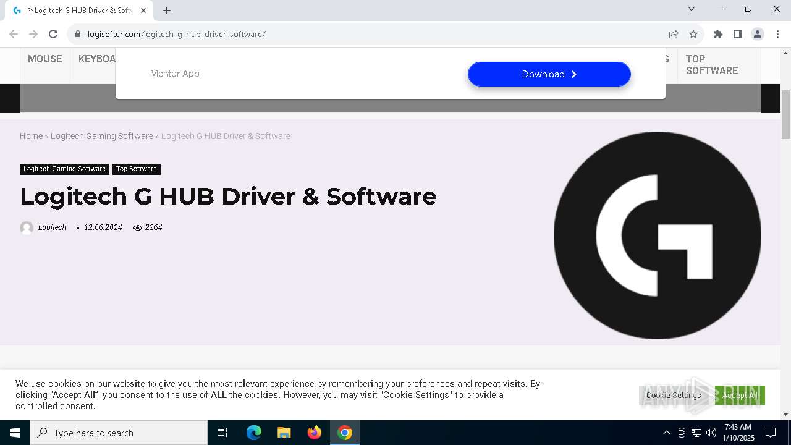This screenshot has width=791, height=445.
Task: Click the taskbar search box
Action: [x=119, y=433]
